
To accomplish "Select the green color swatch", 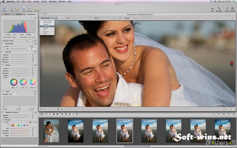I will click(x=19, y=125).
